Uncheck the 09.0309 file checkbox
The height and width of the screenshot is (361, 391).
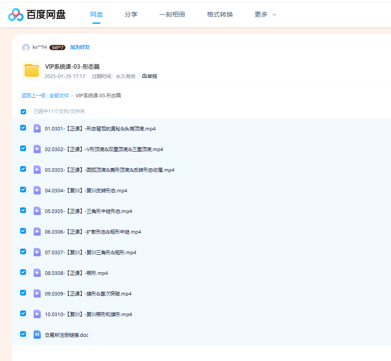point(23,293)
